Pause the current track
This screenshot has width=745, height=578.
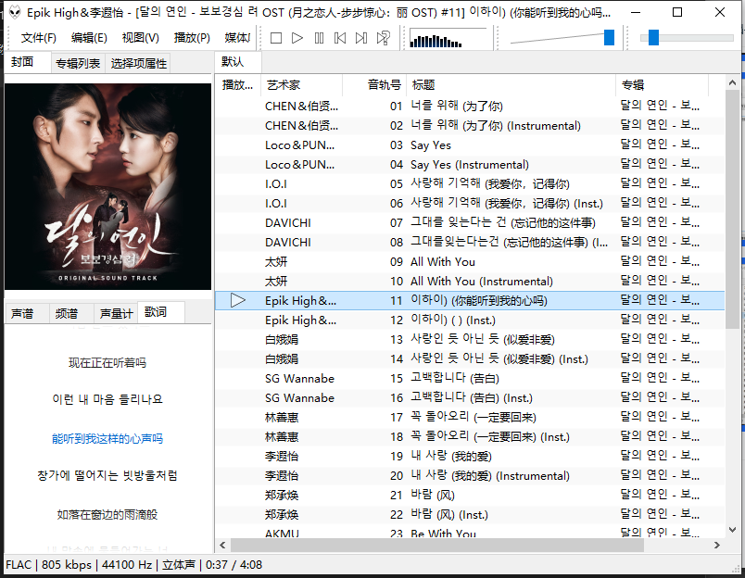319,38
